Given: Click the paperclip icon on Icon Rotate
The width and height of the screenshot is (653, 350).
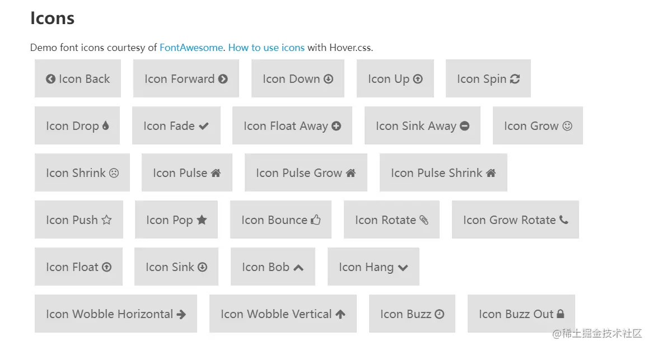Looking at the screenshot, I should [424, 220].
